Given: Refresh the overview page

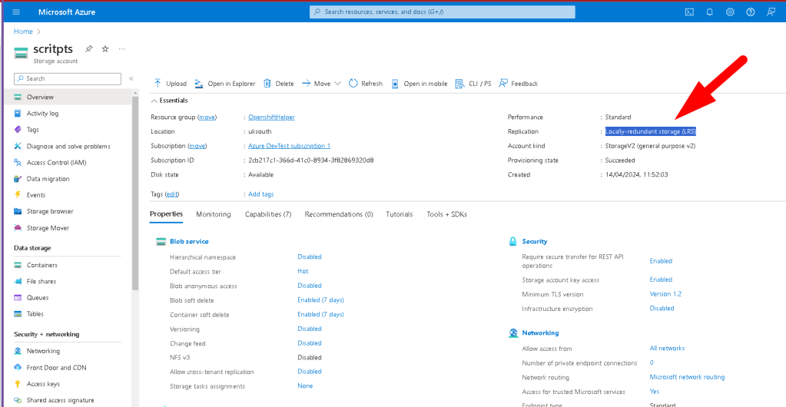Looking at the screenshot, I should tap(366, 84).
